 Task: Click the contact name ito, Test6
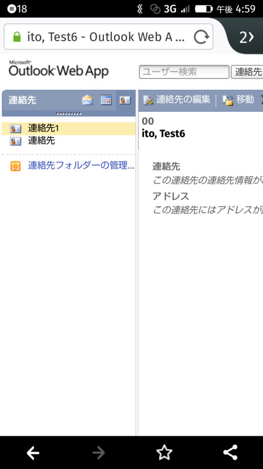pos(164,134)
